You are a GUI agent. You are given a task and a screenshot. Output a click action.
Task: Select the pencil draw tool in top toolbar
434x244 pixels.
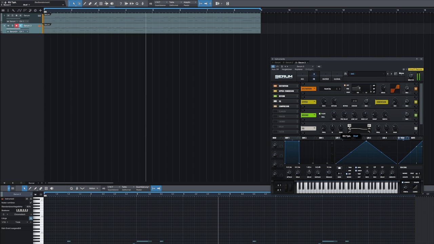tap(84, 3)
